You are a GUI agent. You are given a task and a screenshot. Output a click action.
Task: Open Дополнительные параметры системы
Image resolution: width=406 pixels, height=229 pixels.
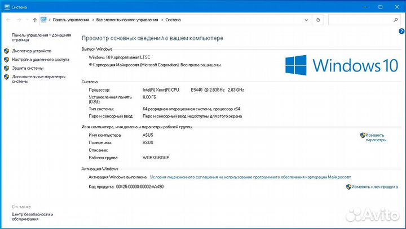coord(38,79)
